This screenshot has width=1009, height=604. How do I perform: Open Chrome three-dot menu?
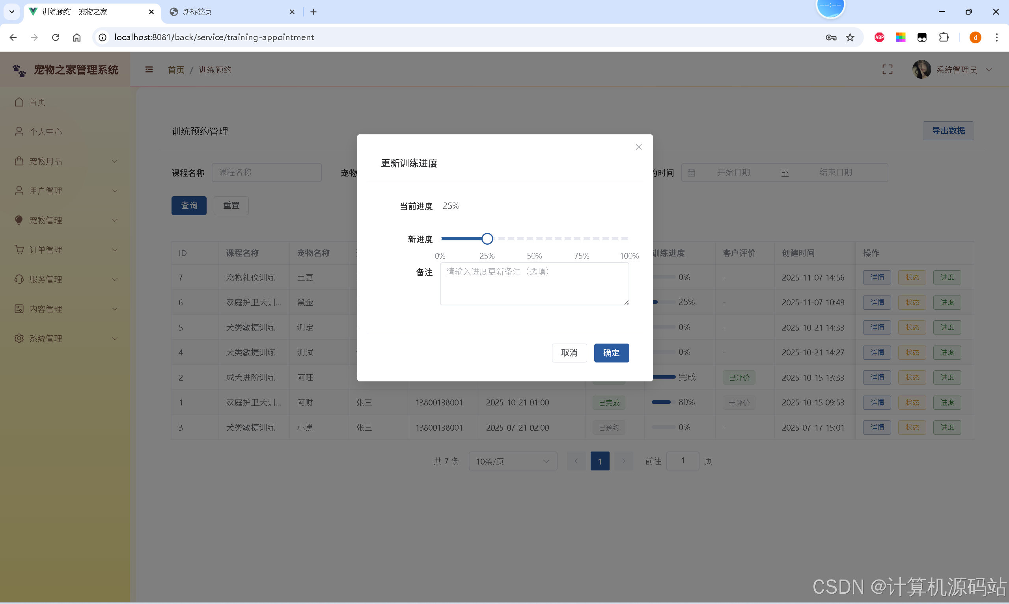click(996, 37)
